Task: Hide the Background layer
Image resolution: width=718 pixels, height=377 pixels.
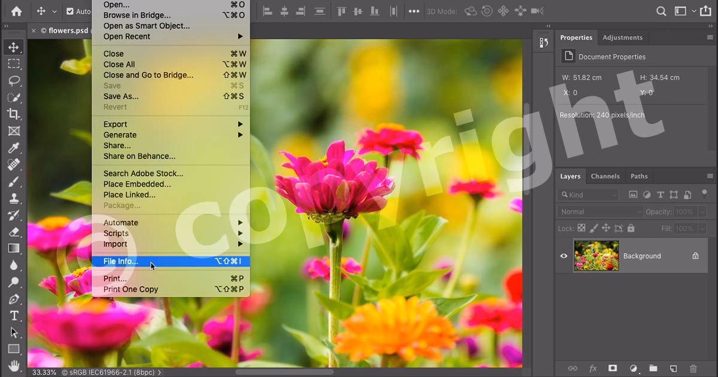Action: click(563, 256)
